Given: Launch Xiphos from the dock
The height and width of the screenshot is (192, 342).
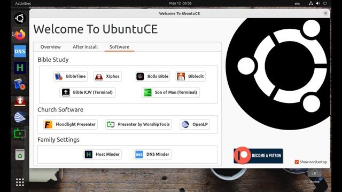Looking at the screenshot, I should (20, 101).
